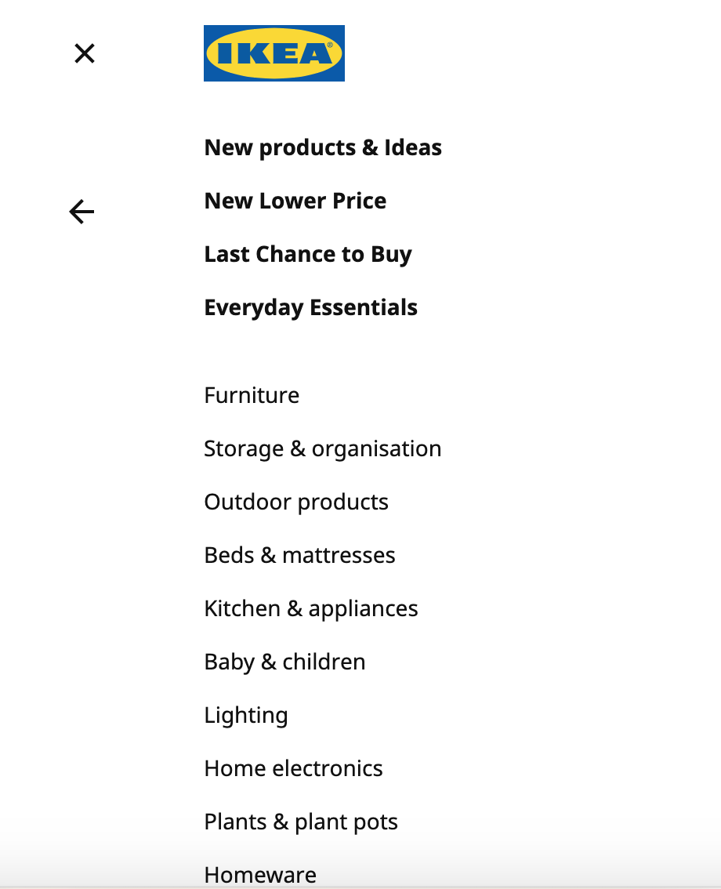
Task: Open the Baby & children section
Action: tap(284, 662)
